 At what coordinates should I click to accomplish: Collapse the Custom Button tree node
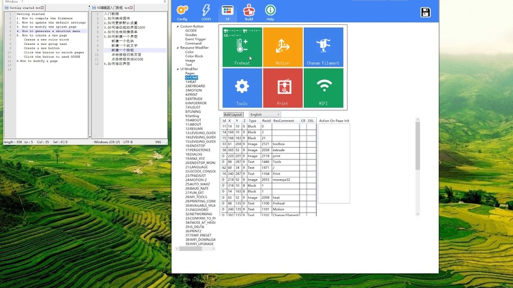click(178, 26)
